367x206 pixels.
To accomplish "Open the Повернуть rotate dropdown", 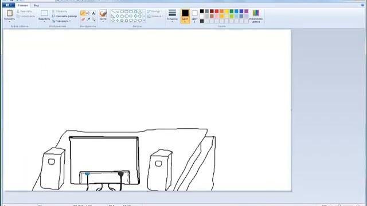I will (61, 21).
